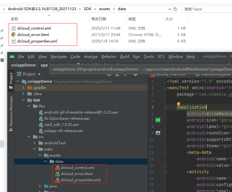Collapse the main folder
232x192 pixels.
click(34, 149)
